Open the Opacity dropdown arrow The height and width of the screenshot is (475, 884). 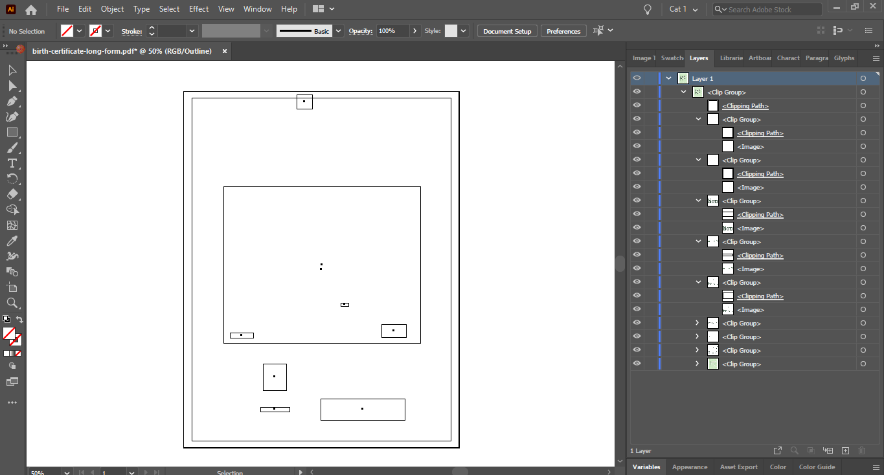(x=415, y=31)
